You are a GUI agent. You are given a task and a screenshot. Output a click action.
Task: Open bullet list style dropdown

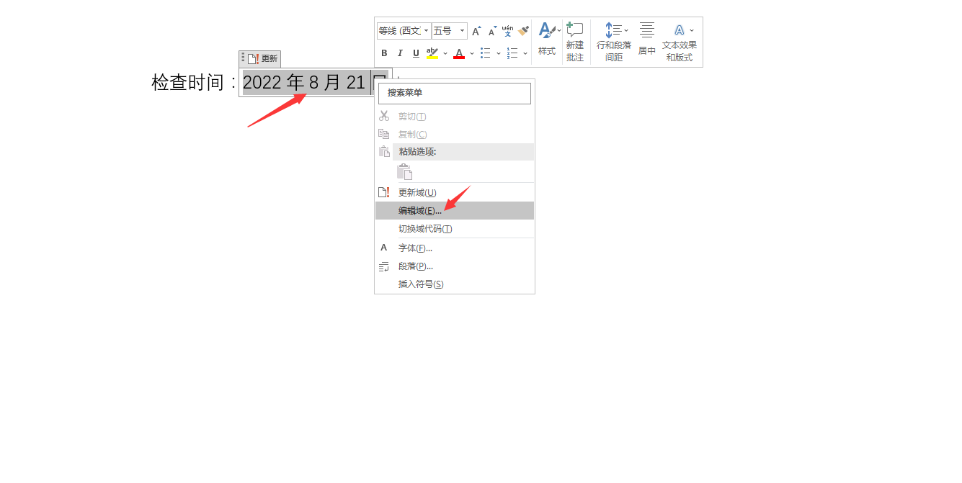click(499, 53)
